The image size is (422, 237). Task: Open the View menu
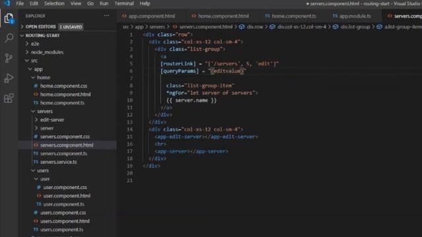click(76, 3)
